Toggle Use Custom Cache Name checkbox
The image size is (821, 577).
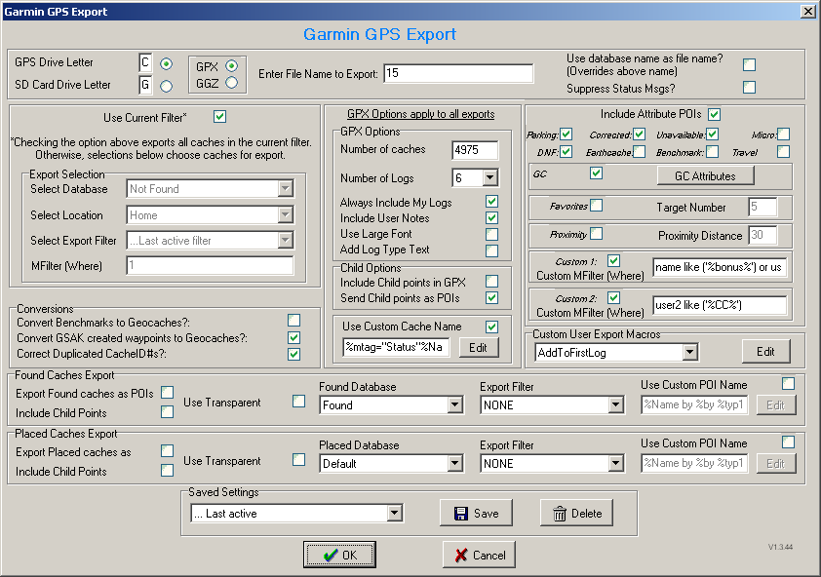click(491, 327)
